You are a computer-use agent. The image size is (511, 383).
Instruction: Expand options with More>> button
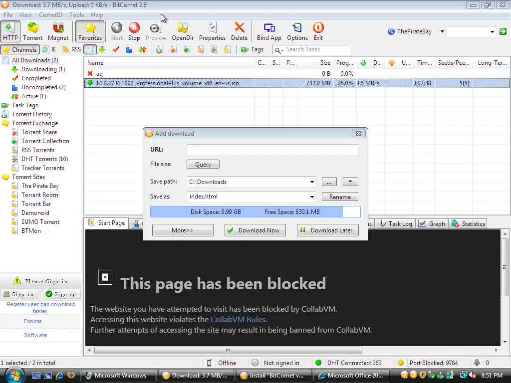183,230
